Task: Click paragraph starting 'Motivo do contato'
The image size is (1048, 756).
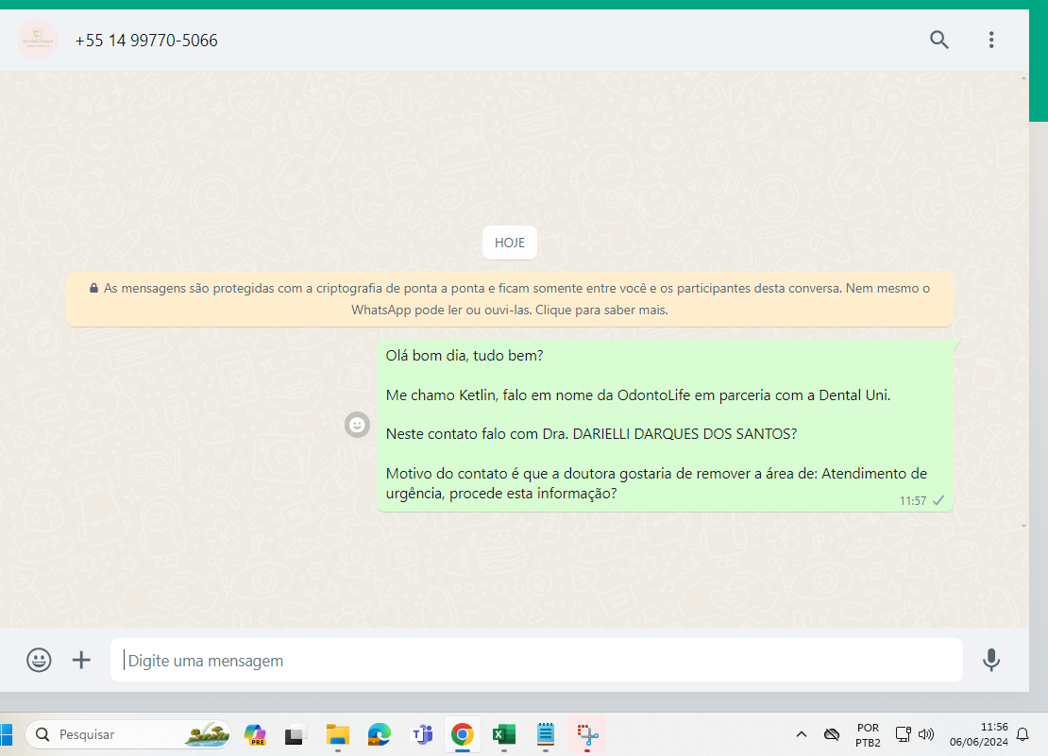Action: 656,483
